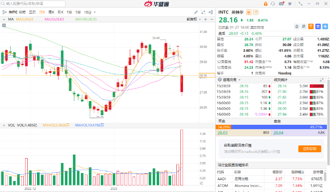Click the orange lock icon in title bar

[266, 4]
